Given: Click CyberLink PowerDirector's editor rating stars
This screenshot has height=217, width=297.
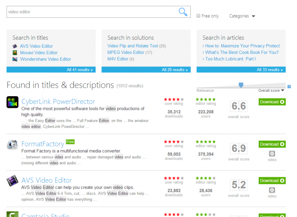Looking at the screenshot, I should click(x=206, y=99).
